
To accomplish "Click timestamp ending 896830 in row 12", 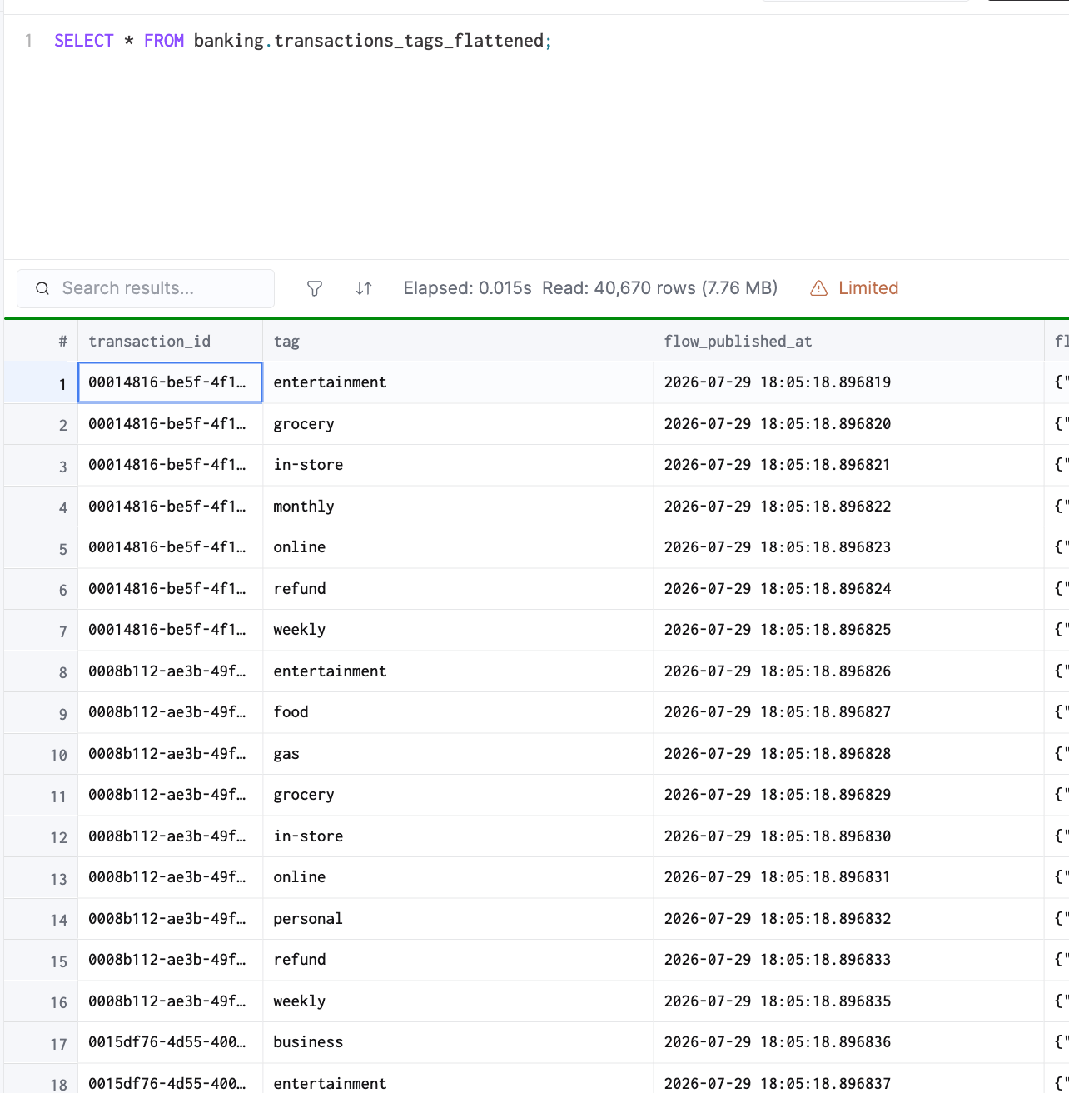I will (778, 836).
